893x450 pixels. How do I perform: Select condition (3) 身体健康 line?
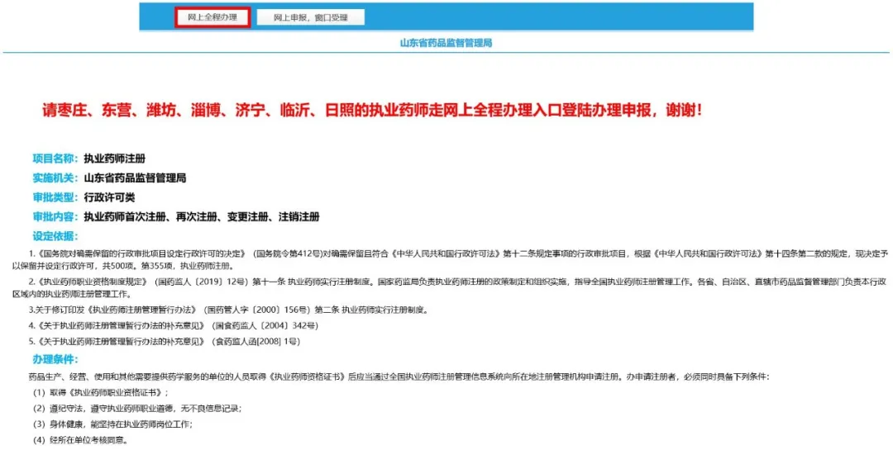[x=112, y=424]
